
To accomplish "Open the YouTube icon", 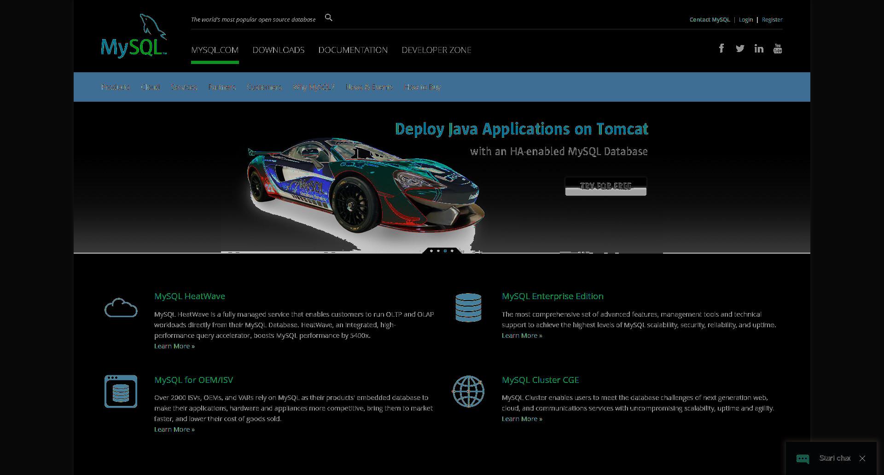I will 778,48.
